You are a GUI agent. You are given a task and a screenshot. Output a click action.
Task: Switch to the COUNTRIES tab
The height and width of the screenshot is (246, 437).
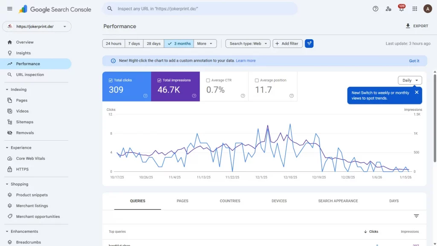pyautogui.click(x=230, y=201)
